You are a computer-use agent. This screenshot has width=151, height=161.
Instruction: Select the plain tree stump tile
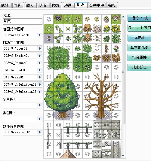pyautogui.click(x=87, y=29)
